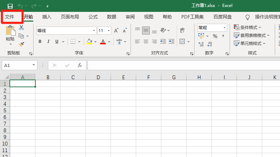280x157 pixels.
Task: Switch to the 公式 tab
Action: coord(93,17)
